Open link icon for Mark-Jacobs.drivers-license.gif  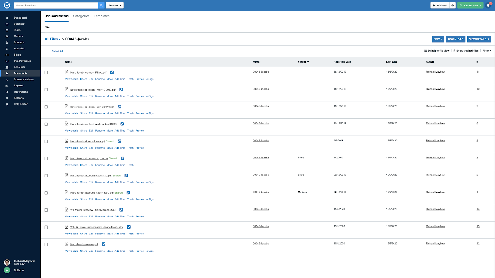point(119,141)
